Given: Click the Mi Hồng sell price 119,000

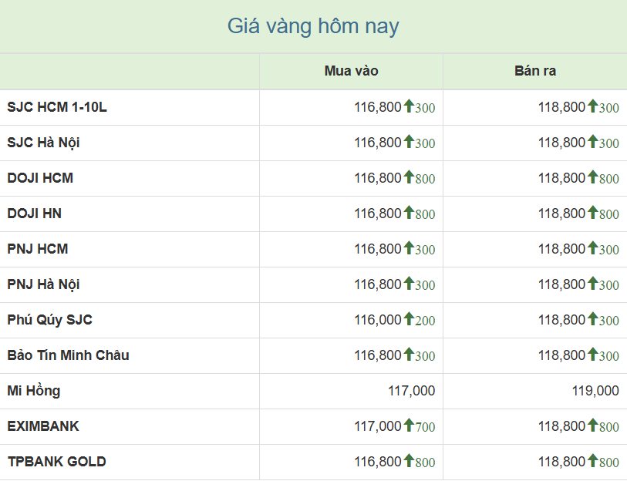Looking at the screenshot, I should tap(595, 391).
